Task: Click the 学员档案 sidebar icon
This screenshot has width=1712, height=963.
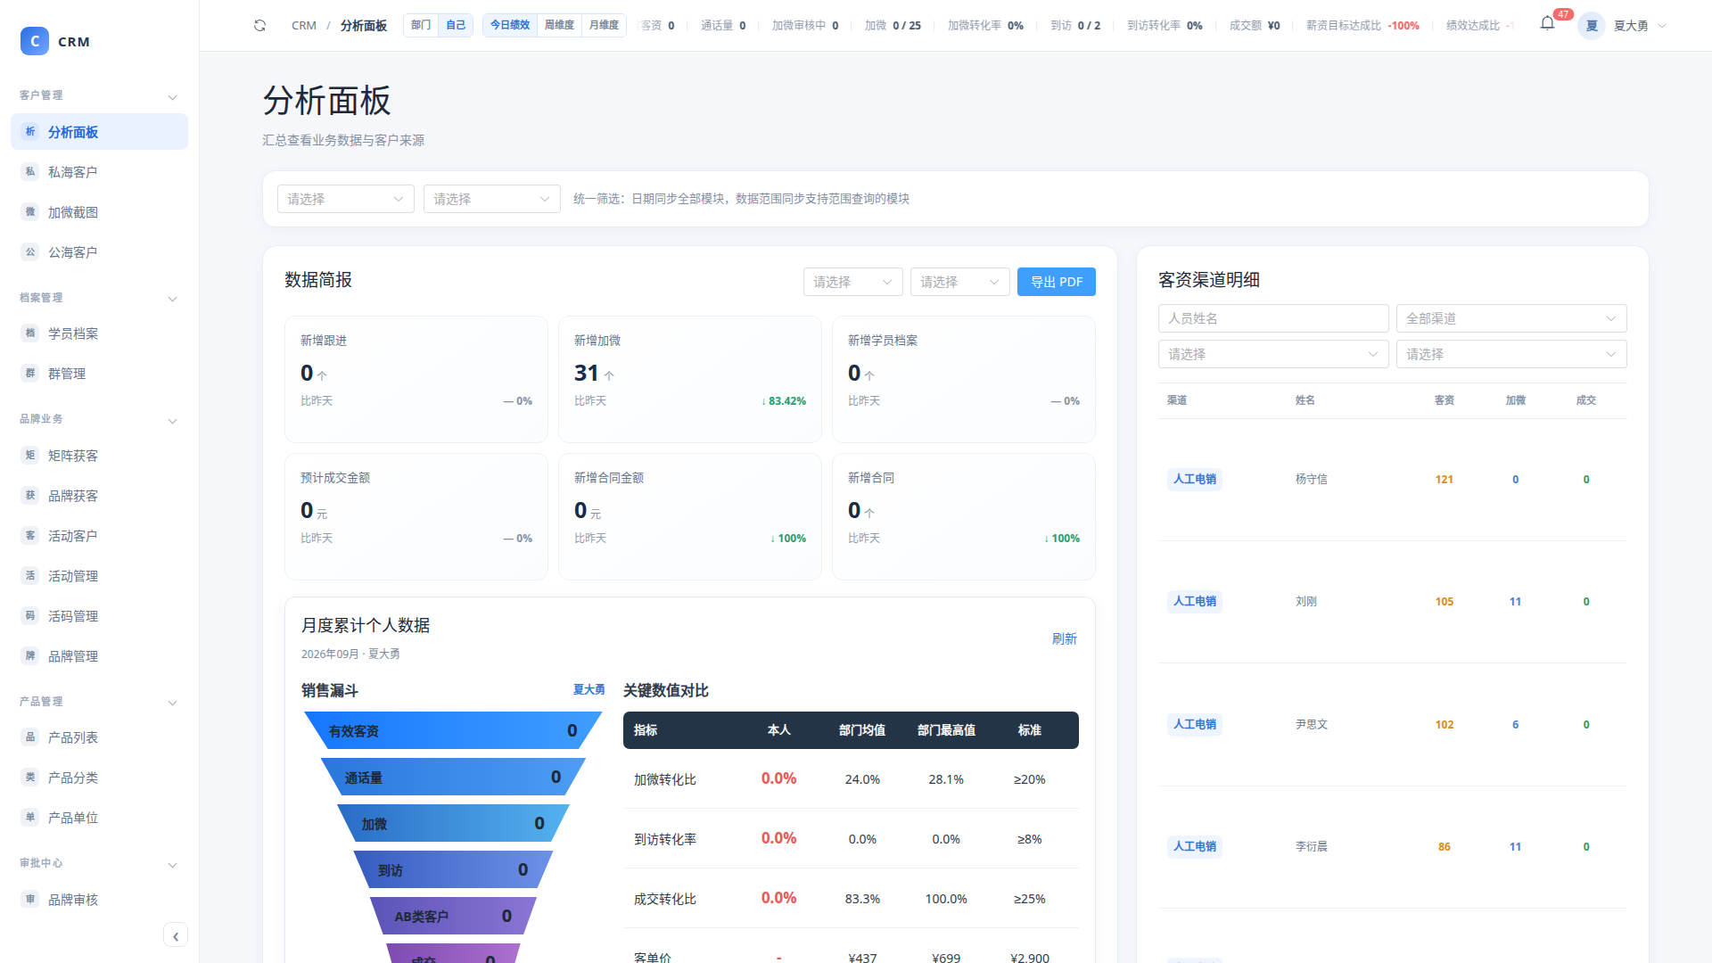Action: (30, 333)
